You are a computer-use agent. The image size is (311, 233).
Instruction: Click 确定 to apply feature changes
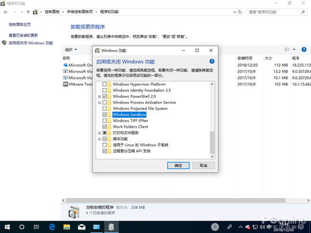click(x=178, y=165)
